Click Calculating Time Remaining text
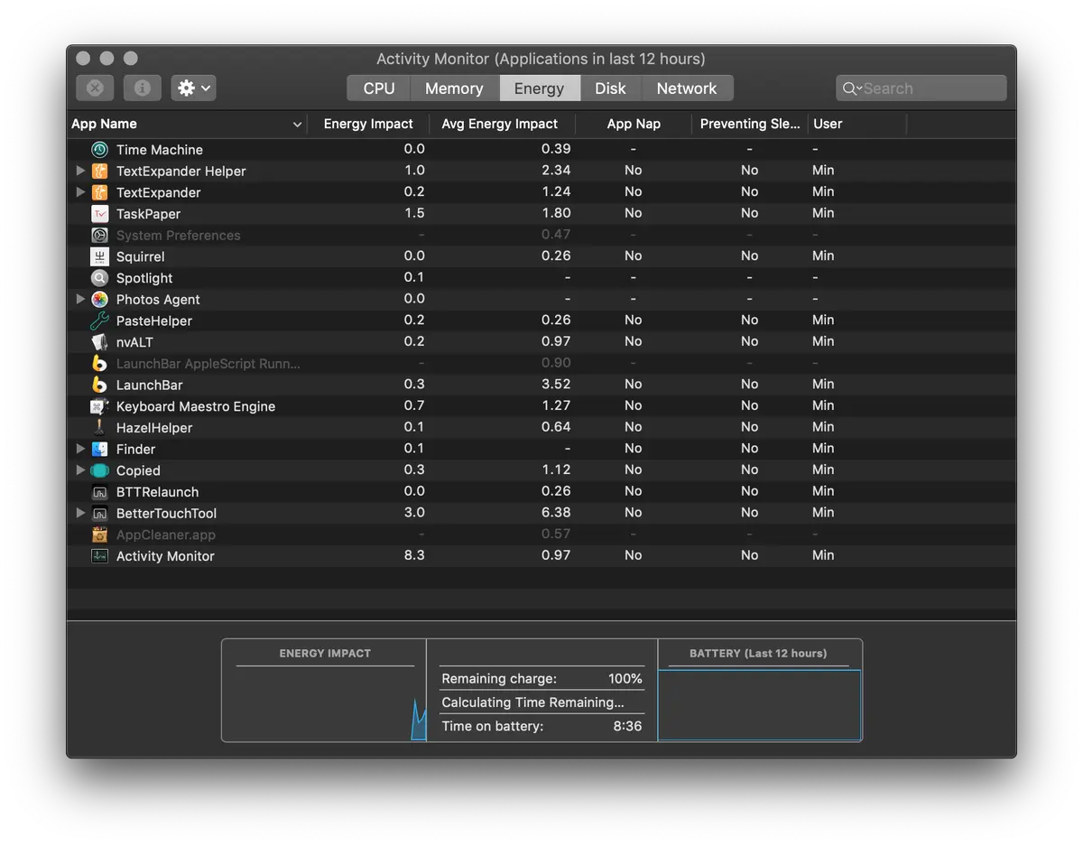 532,702
